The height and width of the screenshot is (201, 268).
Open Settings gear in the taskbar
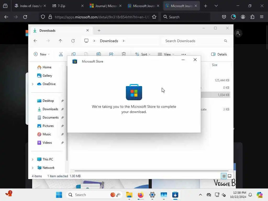pos(152,195)
